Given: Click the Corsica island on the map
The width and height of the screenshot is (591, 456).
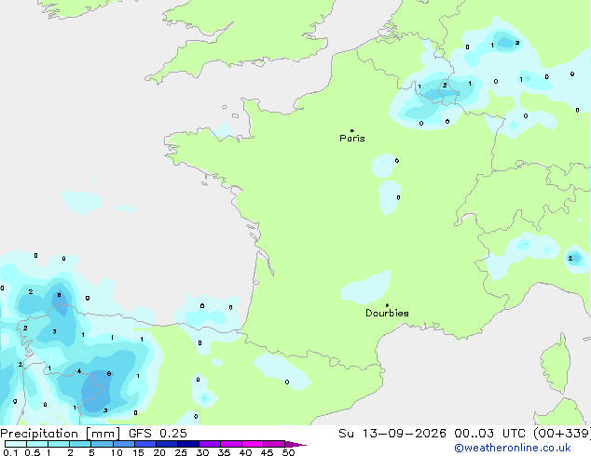Looking at the screenshot, I should point(556,363).
